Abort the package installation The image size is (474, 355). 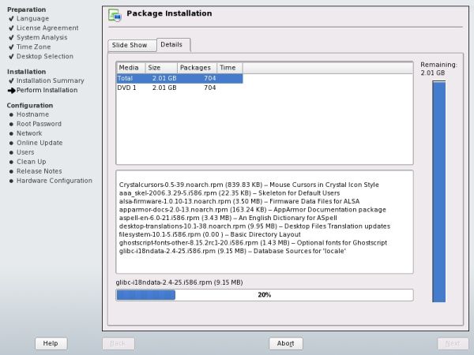286,343
